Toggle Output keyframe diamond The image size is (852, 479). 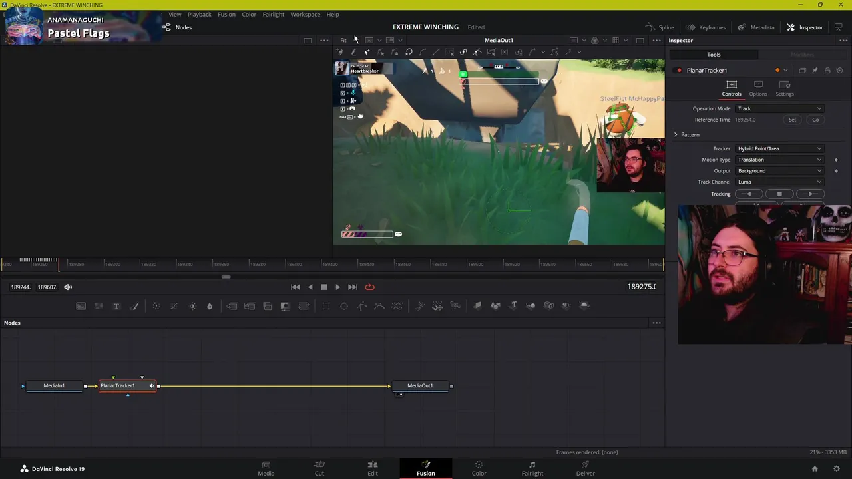(836, 171)
